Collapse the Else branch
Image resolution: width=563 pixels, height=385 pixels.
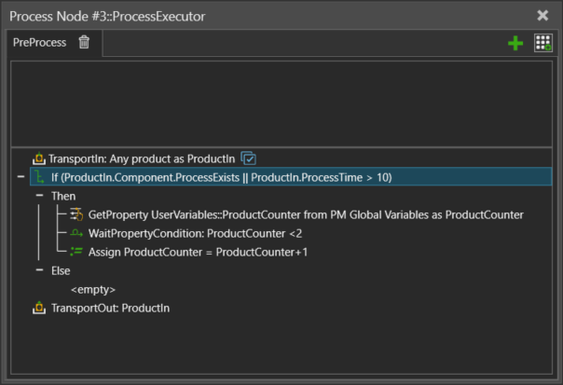pyautogui.click(x=39, y=270)
